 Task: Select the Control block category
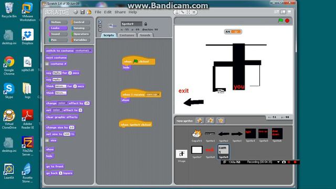[x=80, y=22]
